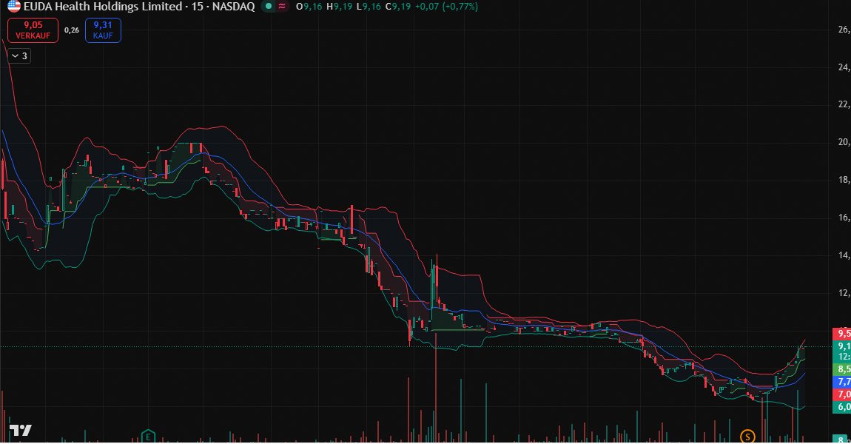
Task: Expand the collapsed indicator legend showing 3
Action: pyautogui.click(x=19, y=56)
